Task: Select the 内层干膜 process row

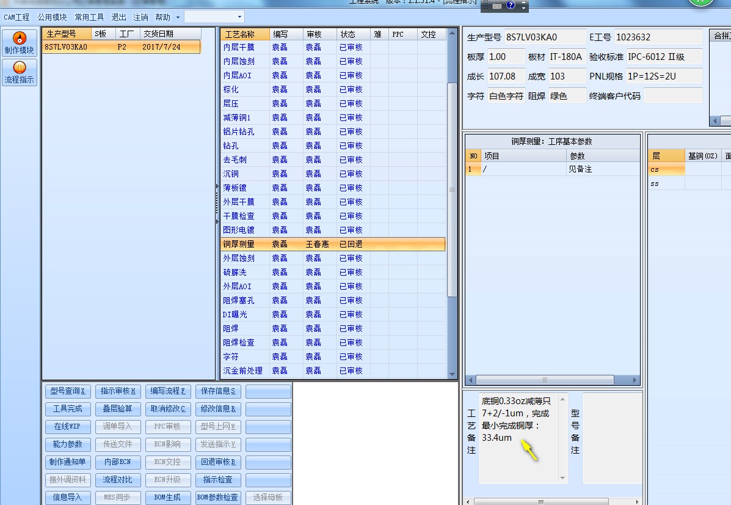Action: point(333,47)
